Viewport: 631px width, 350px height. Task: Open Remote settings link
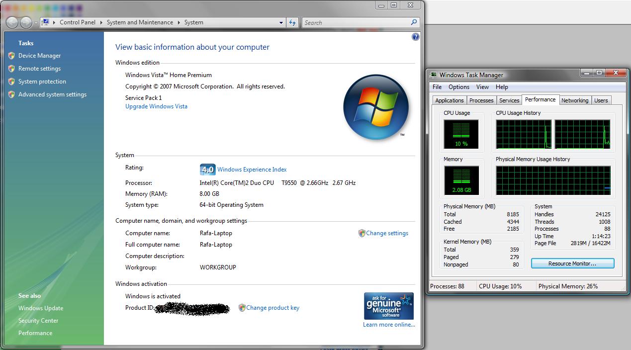[x=39, y=69]
